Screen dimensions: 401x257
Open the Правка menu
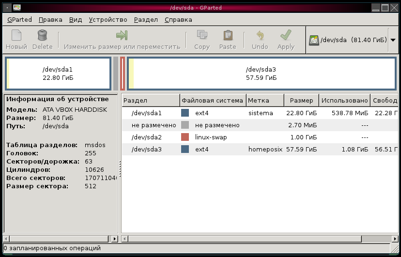pos(50,20)
